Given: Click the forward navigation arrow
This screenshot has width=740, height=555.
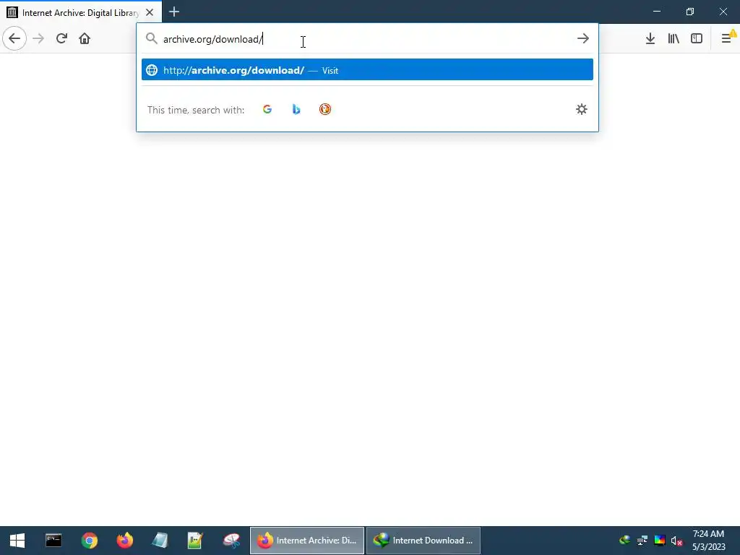Looking at the screenshot, I should (39, 38).
